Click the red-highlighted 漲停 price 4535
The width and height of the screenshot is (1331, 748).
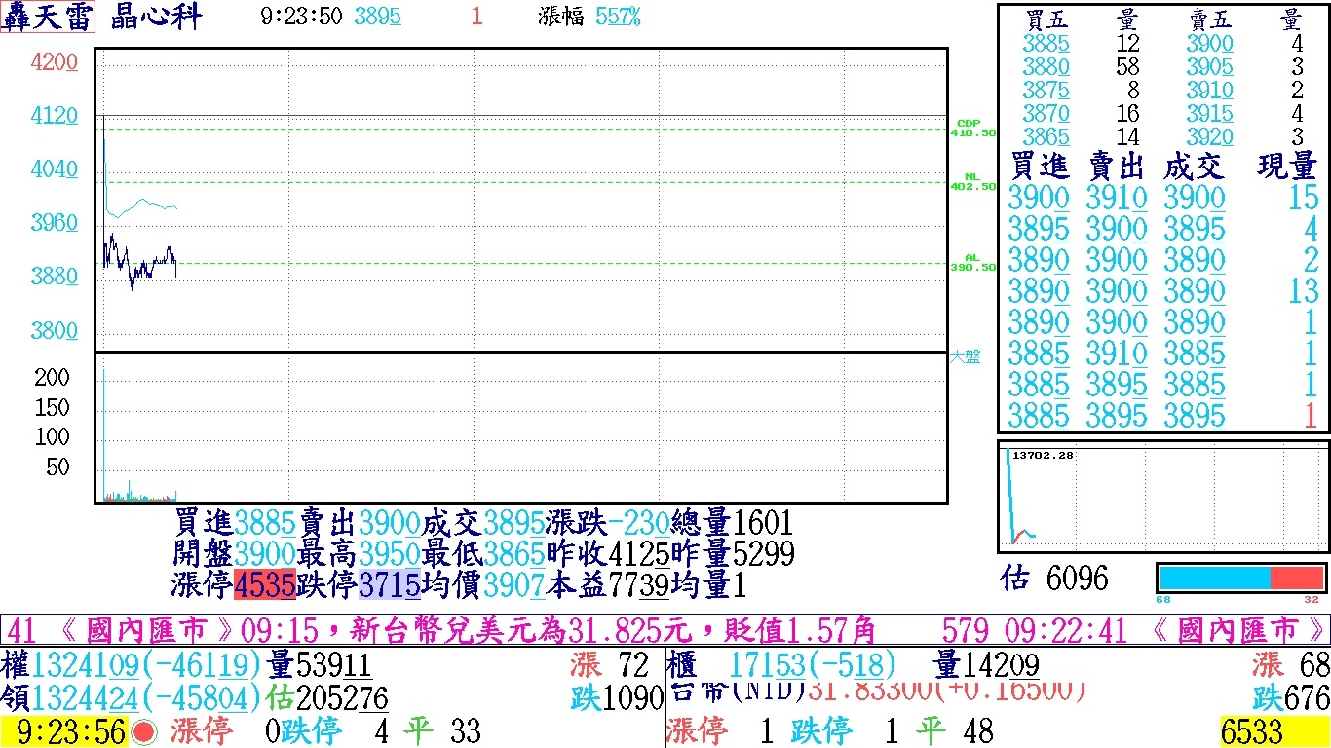pyautogui.click(x=264, y=585)
